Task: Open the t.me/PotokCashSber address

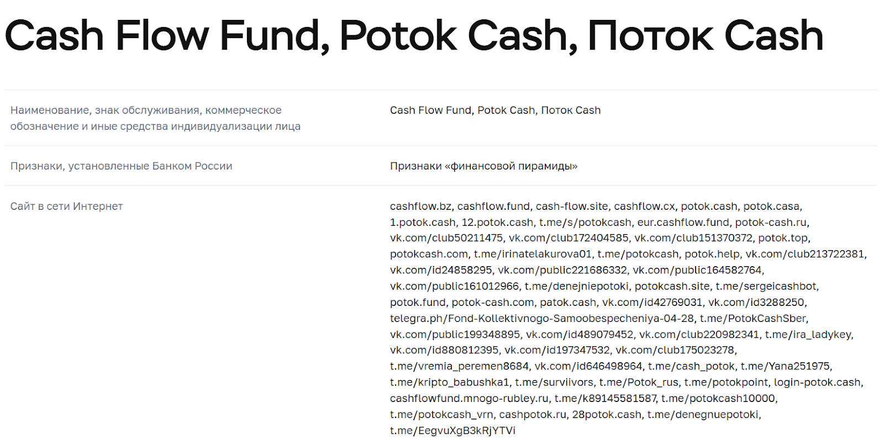Action: [x=753, y=318]
